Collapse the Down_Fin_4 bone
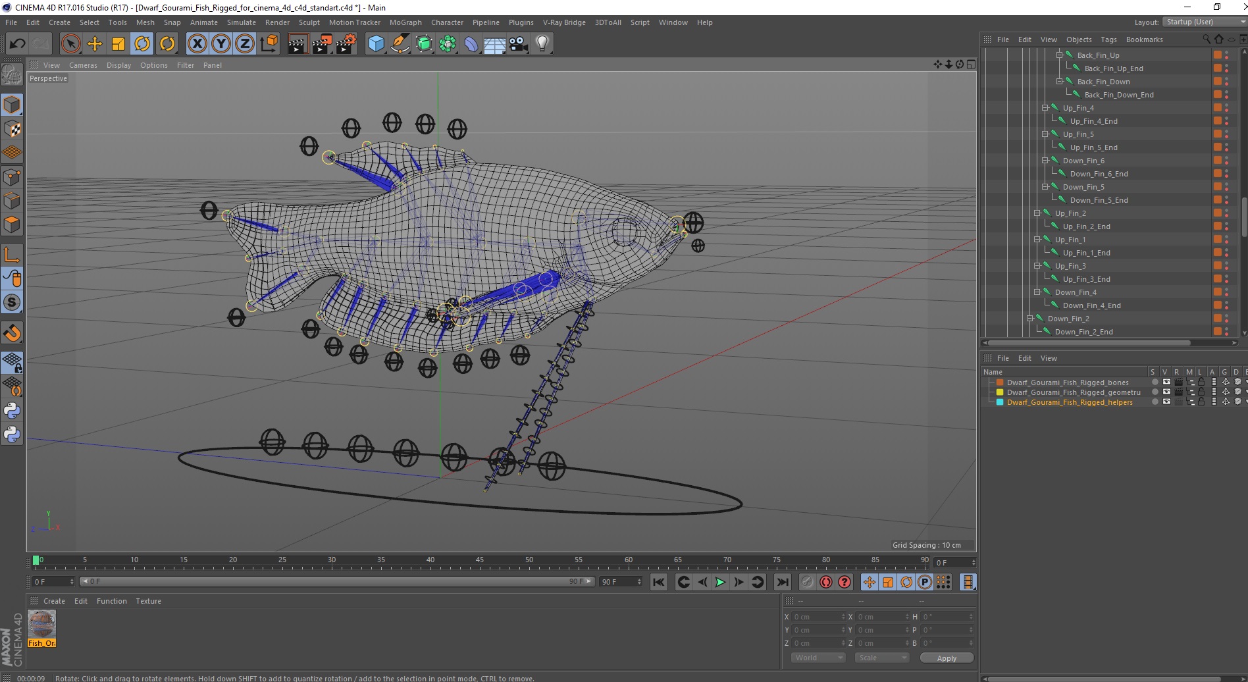This screenshot has height=682, width=1248. 1037,292
